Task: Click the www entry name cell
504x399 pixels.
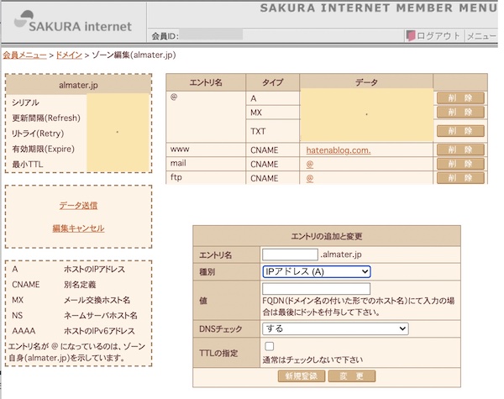Action: tap(206, 150)
